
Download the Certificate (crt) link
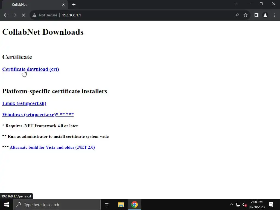(31, 69)
